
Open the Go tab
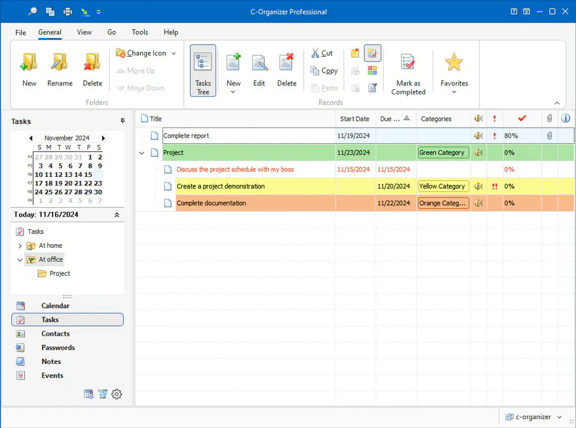pos(112,32)
